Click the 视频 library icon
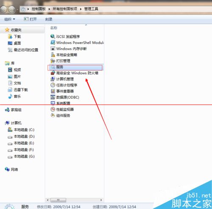The width and height of the screenshot is (212, 209). (x=10, y=70)
